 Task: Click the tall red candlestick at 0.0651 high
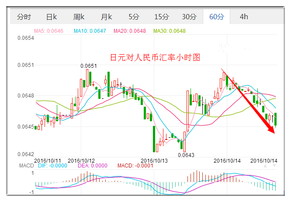pyautogui.click(x=87, y=77)
